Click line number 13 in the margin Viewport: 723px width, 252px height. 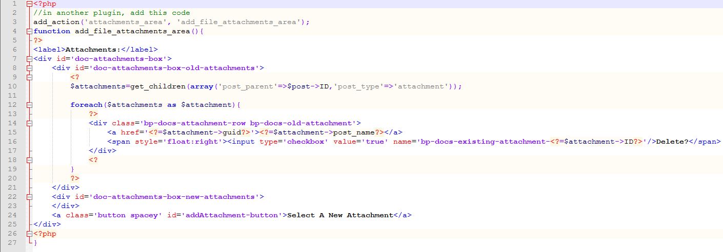[12, 114]
